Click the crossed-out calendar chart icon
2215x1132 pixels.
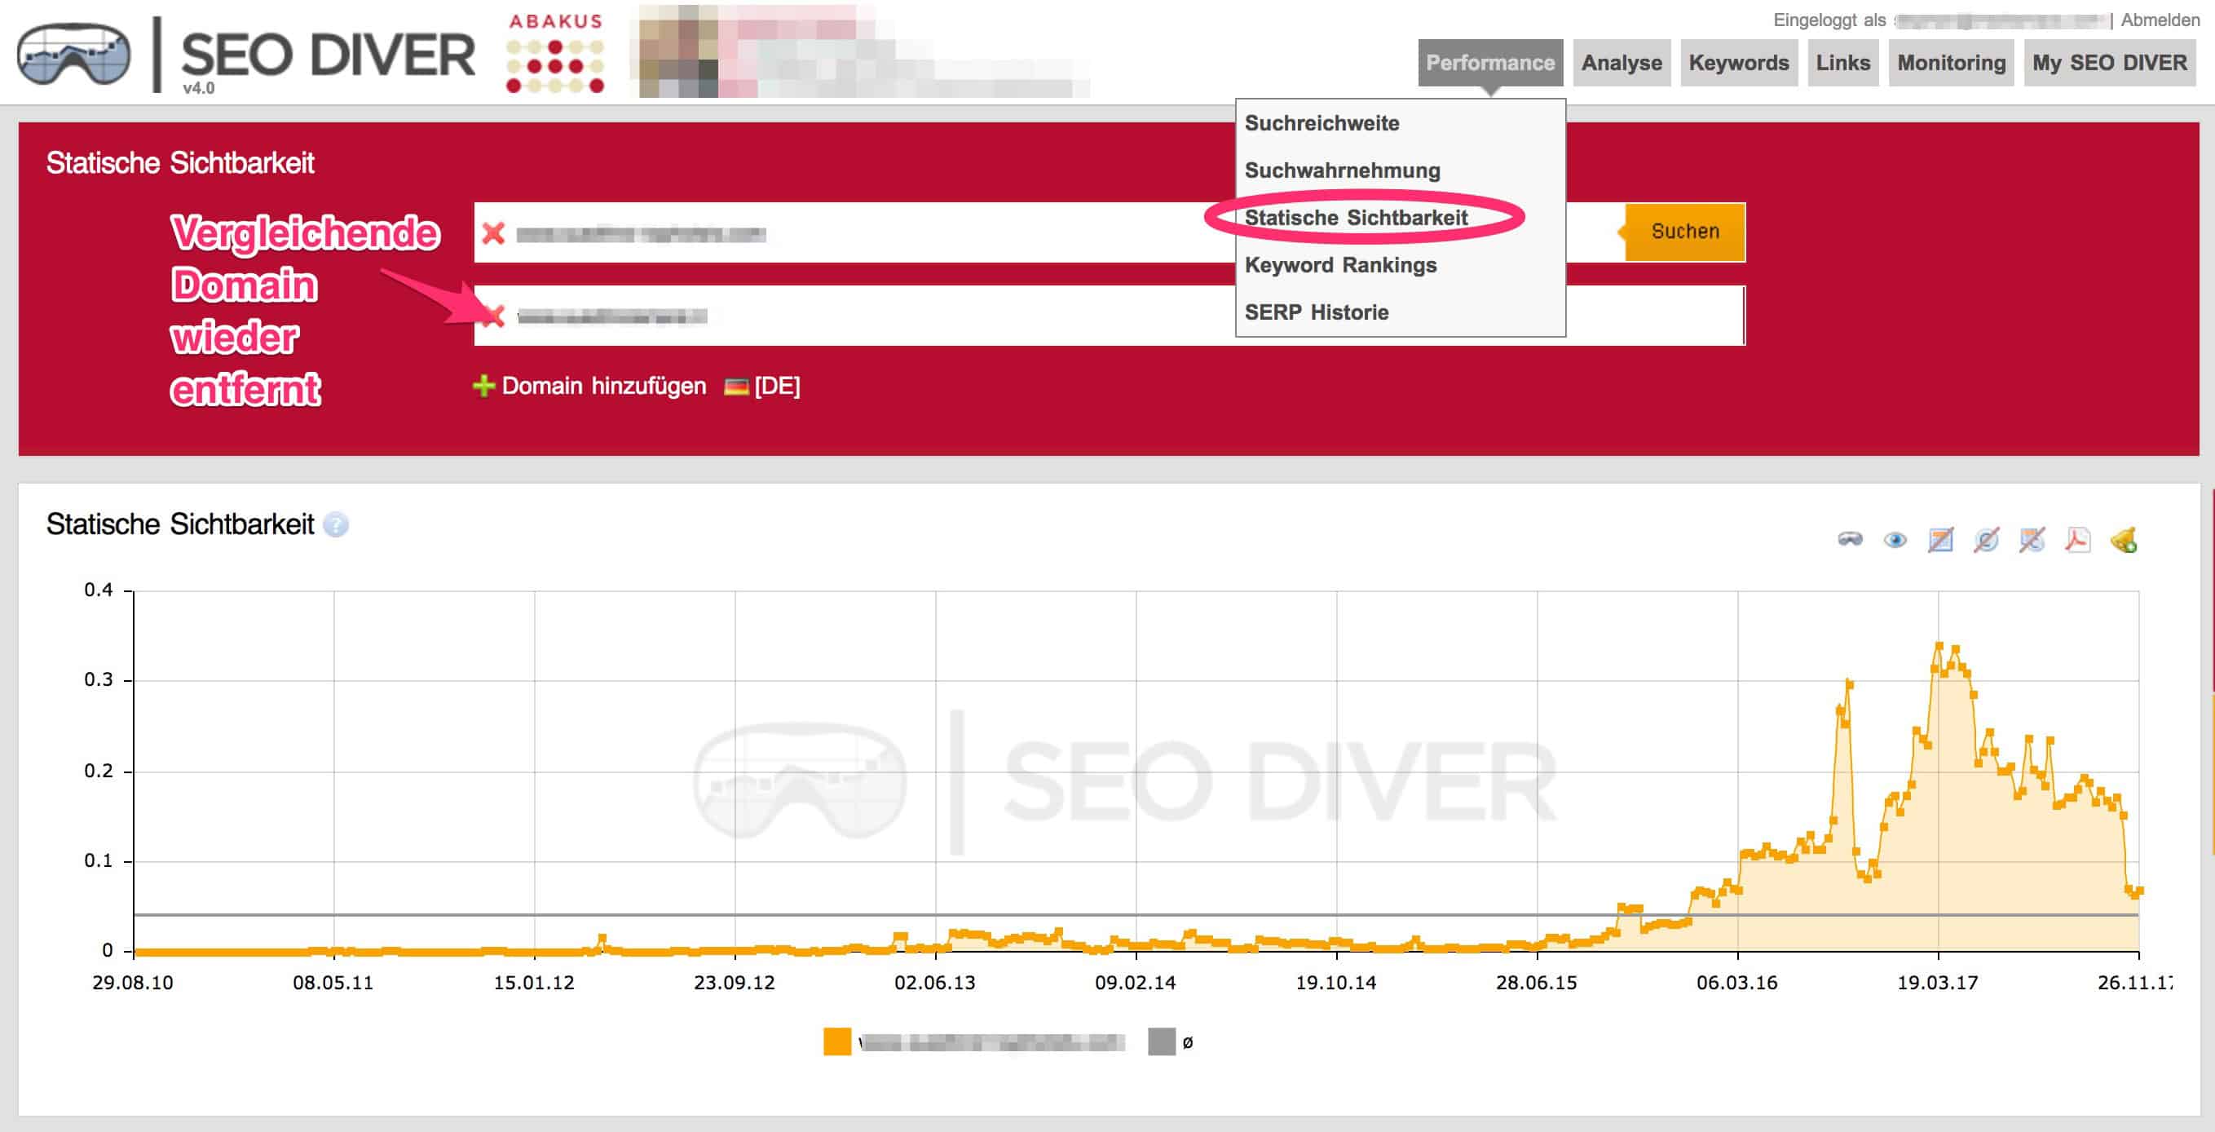click(1941, 539)
